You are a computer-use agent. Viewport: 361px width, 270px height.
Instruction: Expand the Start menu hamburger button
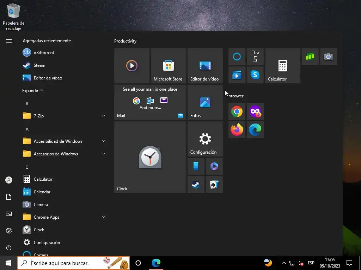pos(9,41)
